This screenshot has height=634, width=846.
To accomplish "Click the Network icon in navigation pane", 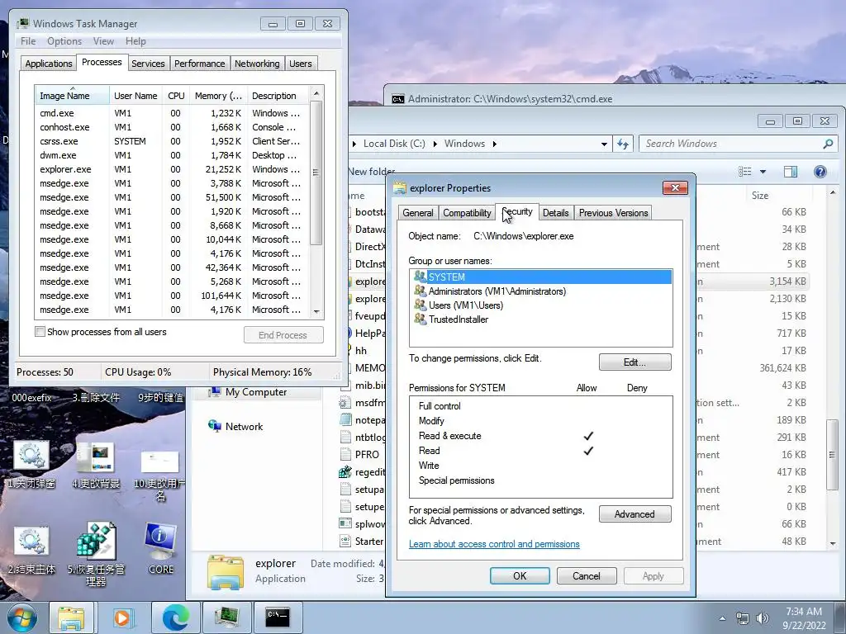I will click(x=215, y=427).
